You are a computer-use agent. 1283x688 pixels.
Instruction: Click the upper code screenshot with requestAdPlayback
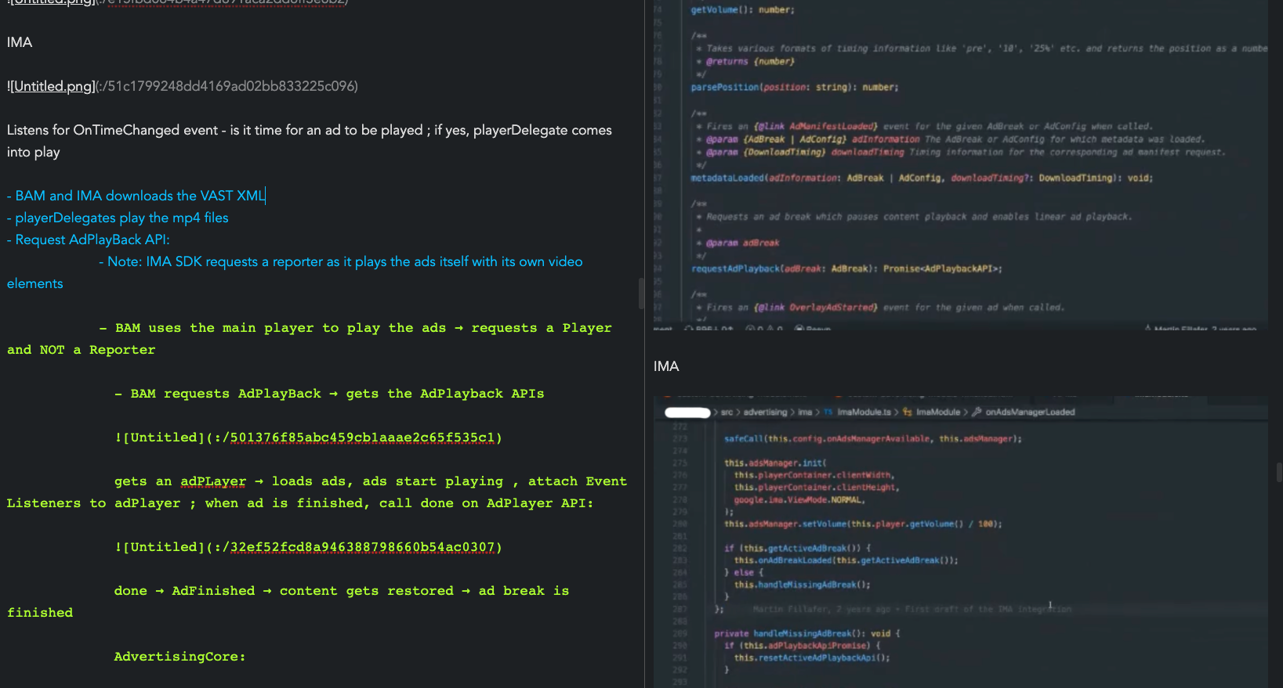pos(961,164)
